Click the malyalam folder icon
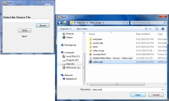The height and width of the screenshot is (101, 169). (91, 39)
